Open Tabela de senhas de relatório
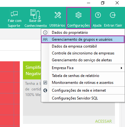Viewport: 125px width, 127px height. [75, 76]
